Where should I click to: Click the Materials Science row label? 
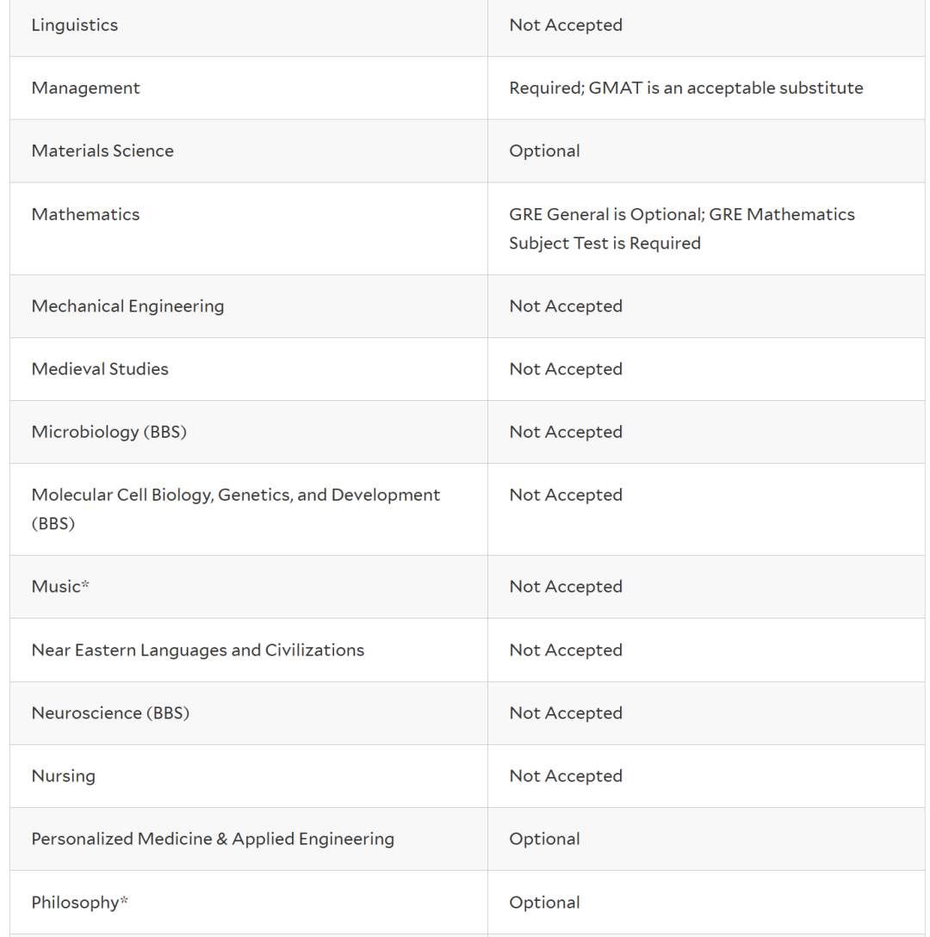click(x=102, y=151)
